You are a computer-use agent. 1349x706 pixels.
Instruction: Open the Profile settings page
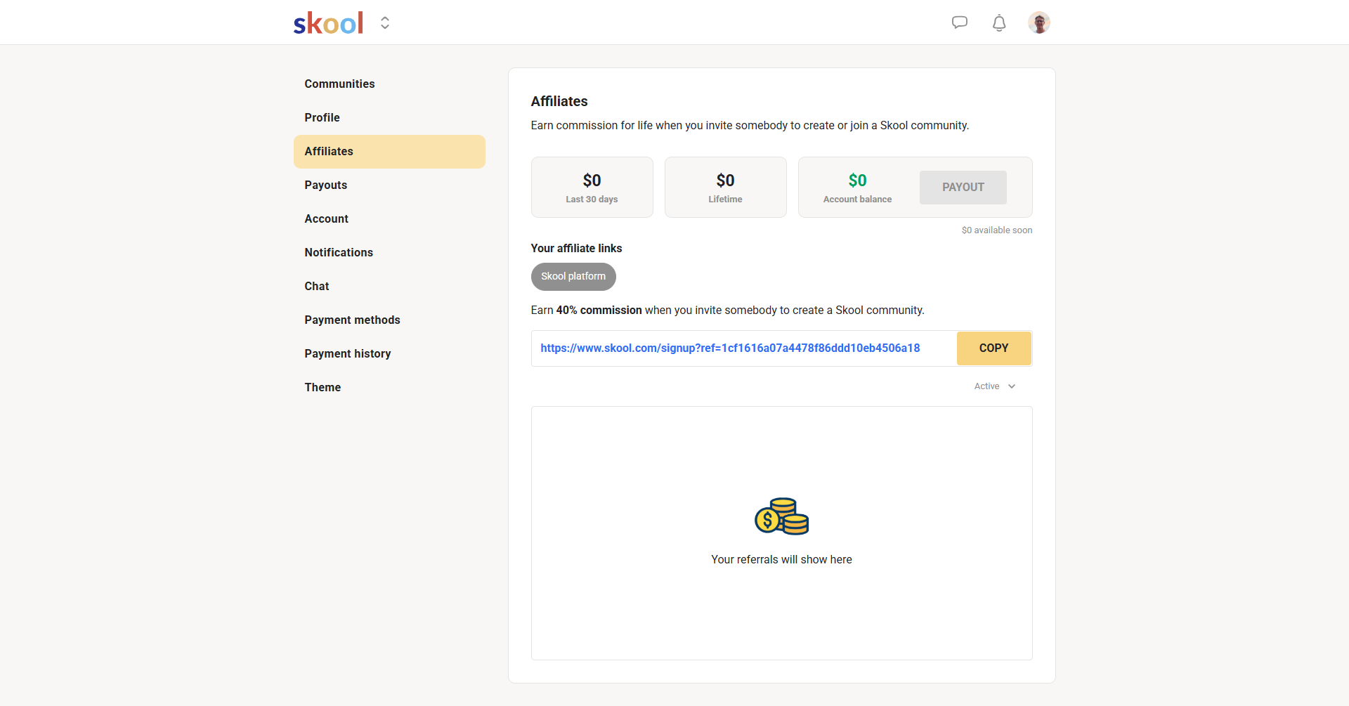pos(322,118)
